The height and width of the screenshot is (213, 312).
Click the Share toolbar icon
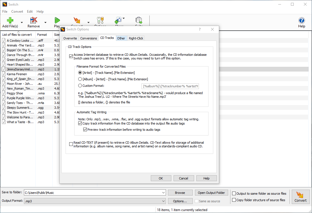pyautogui.click(x=118, y=20)
